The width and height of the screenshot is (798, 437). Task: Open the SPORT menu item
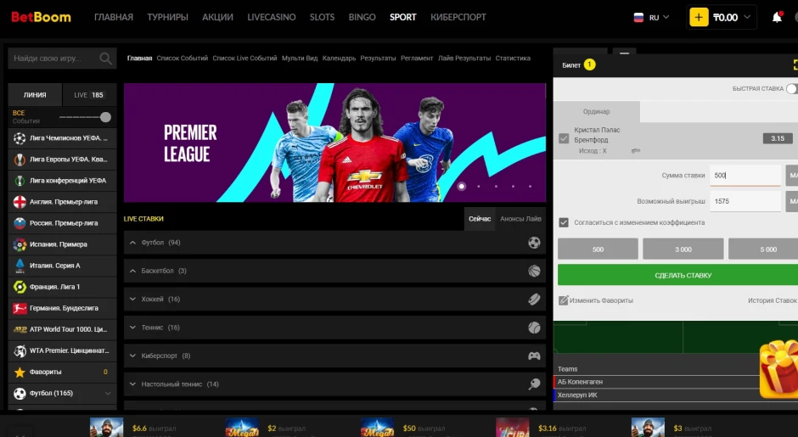[x=403, y=17]
